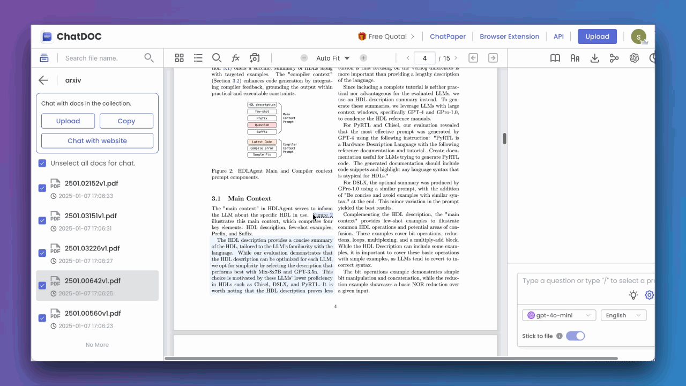Go to the next page arrow
The width and height of the screenshot is (686, 386).
456,58
